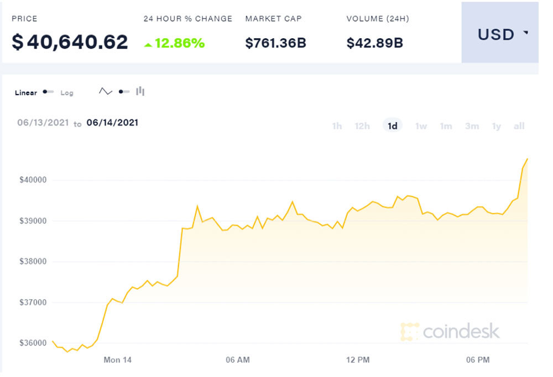Switch to the 1m time range
The image size is (553, 377).
(446, 126)
